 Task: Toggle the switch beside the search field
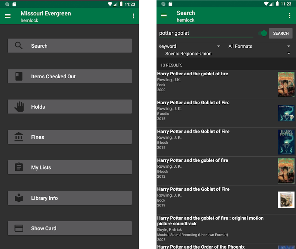tap(262, 33)
